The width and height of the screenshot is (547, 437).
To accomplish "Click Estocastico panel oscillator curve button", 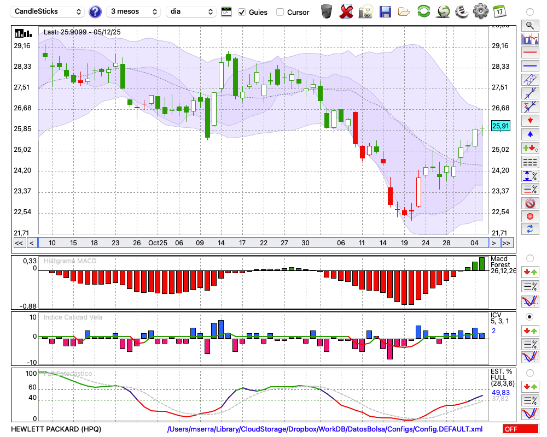I will point(530,414).
